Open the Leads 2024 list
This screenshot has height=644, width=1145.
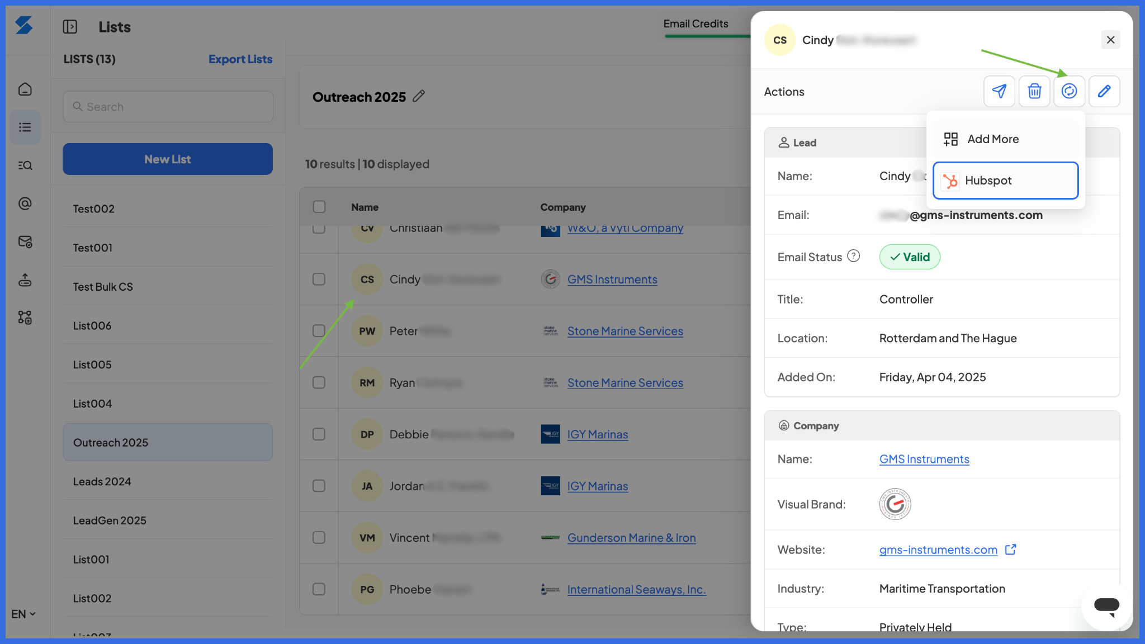(x=168, y=481)
